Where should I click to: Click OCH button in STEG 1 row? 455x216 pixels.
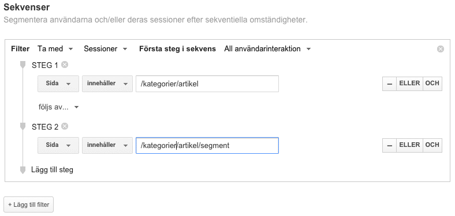point(432,84)
